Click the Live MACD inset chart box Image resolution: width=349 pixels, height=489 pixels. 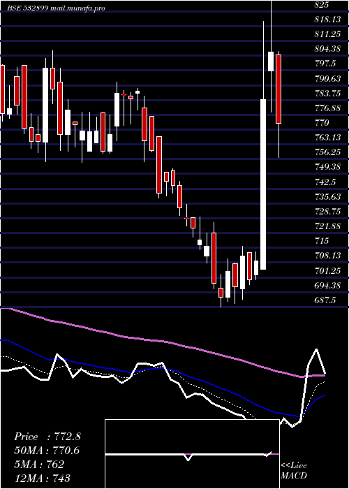tap(192, 454)
